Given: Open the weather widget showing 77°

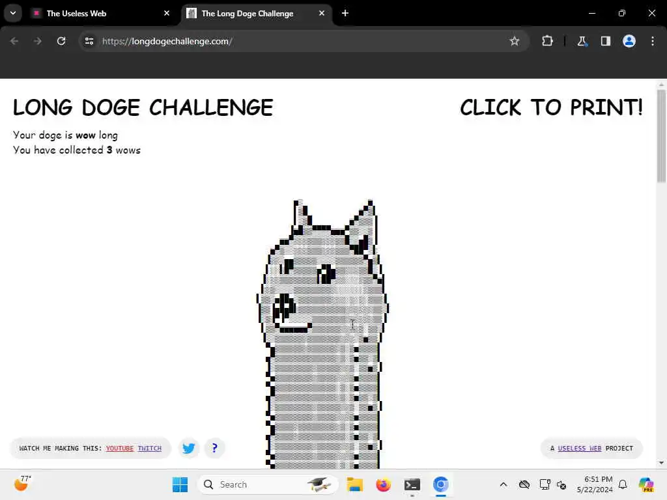Looking at the screenshot, I should [x=22, y=484].
